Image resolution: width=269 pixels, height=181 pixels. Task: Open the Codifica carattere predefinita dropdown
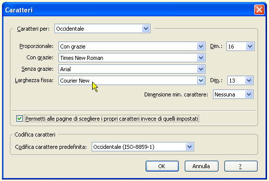(143, 147)
